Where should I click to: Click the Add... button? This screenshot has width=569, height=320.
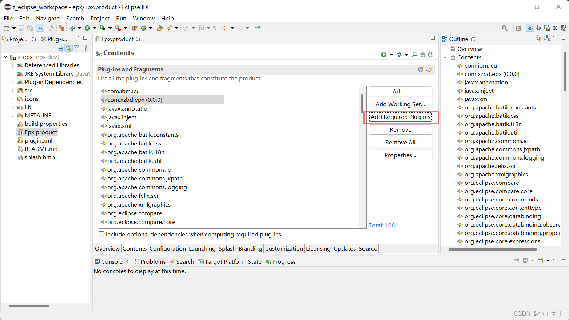click(x=401, y=91)
